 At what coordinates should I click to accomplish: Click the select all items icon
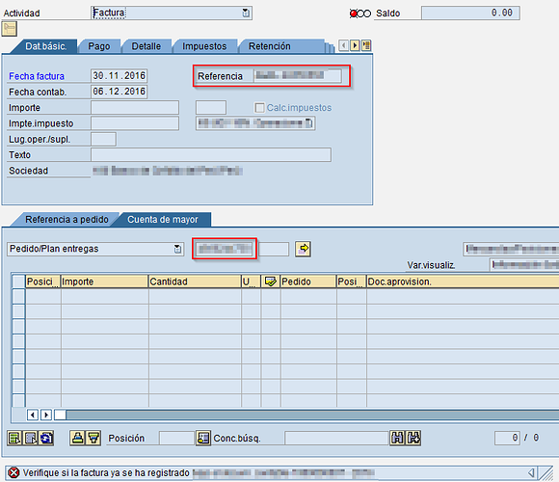point(14,438)
